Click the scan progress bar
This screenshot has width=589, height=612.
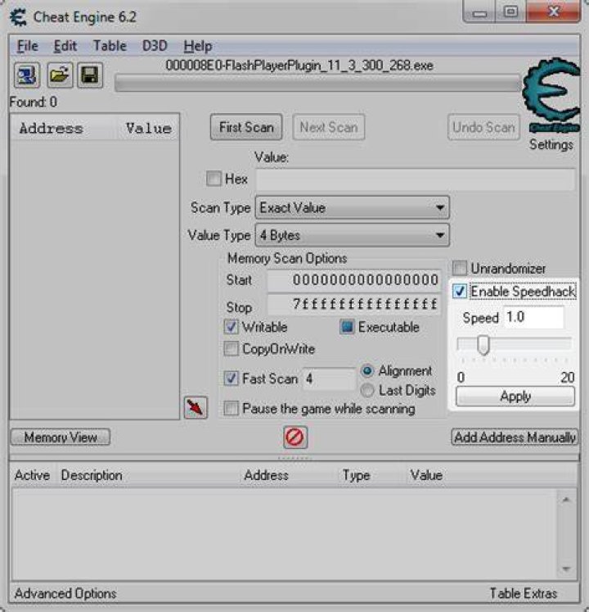coord(317,83)
